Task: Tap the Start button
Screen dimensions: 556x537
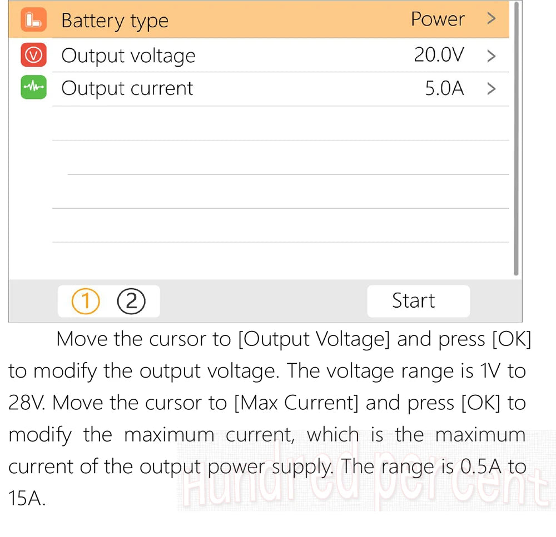Action: (x=419, y=301)
